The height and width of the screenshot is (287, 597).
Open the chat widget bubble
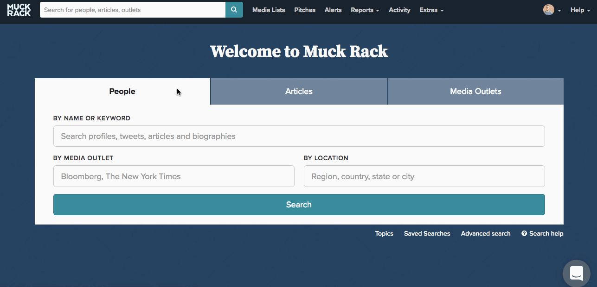(576, 273)
